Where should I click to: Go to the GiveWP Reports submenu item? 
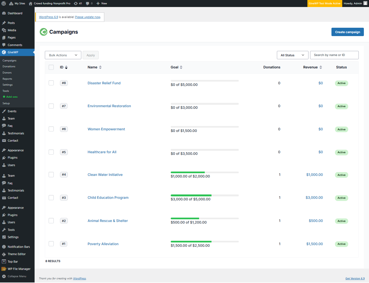7,79
